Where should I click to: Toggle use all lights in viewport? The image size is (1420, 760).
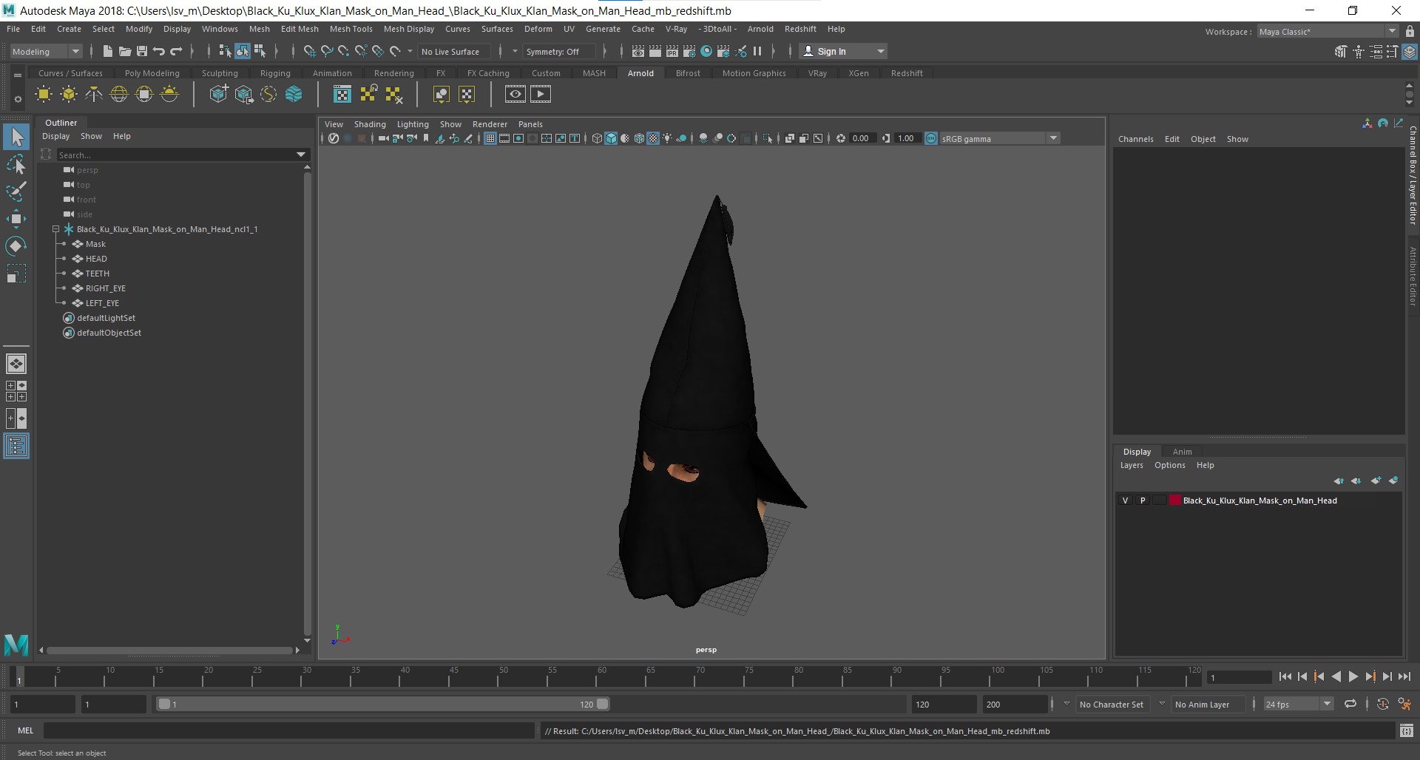pyautogui.click(x=668, y=138)
